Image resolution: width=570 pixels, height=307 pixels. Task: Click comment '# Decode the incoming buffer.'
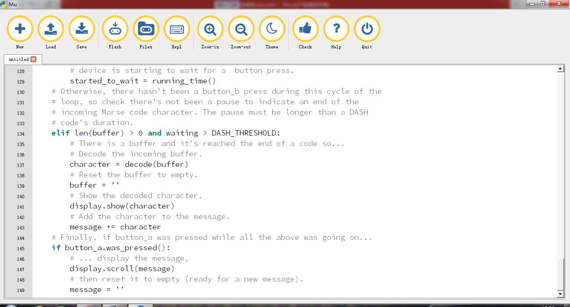click(x=136, y=154)
